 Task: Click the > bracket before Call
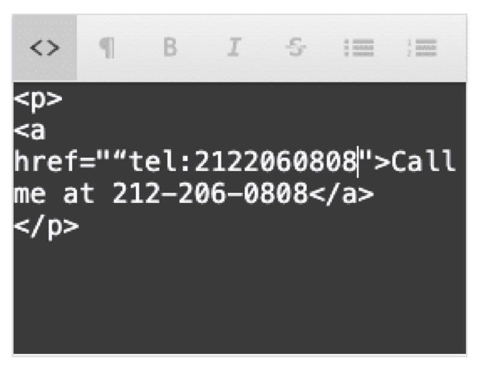click(x=382, y=162)
